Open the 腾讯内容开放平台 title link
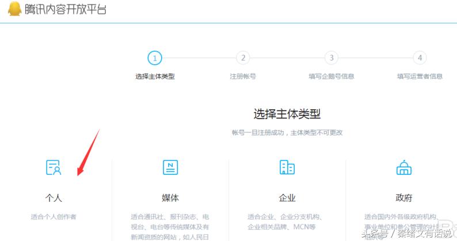457x241 pixels. [65, 9]
